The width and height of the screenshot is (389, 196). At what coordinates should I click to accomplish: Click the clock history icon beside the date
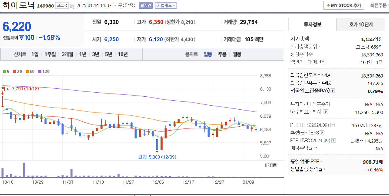[72, 5]
